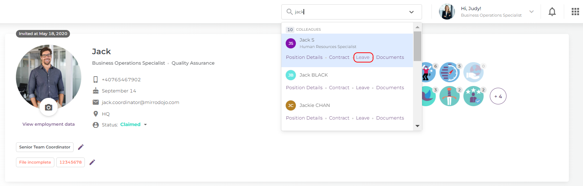The height and width of the screenshot is (186, 583).
Task: Expand the search box dropdown arrow
Action: click(x=412, y=12)
